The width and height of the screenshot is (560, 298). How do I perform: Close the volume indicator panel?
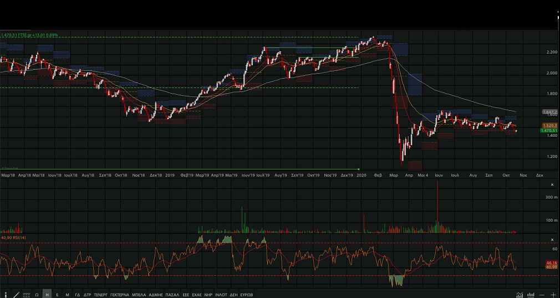[552, 184]
